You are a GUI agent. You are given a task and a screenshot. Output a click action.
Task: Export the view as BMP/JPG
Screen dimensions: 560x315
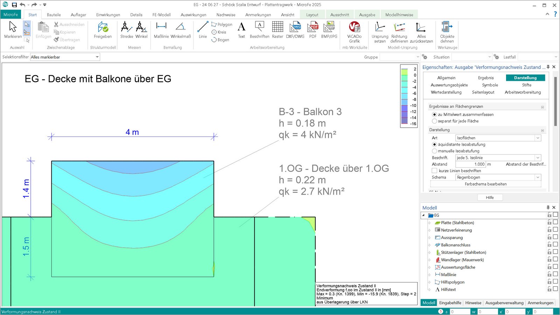(x=329, y=30)
